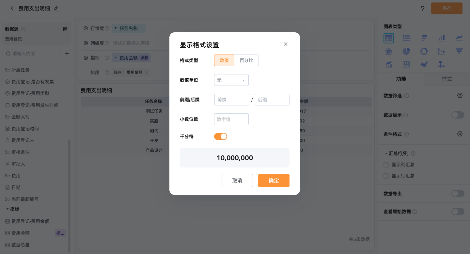Select the table chart type icon
The image size is (470, 254).
(x=389, y=38)
